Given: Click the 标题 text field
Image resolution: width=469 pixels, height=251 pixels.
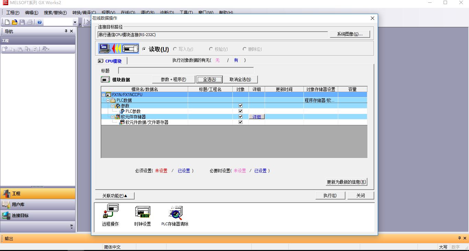Looking at the screenshot, I should [186, 70].
